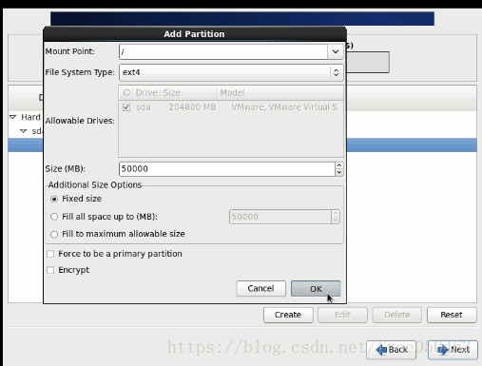Click the Size (MB) input field

227,169
